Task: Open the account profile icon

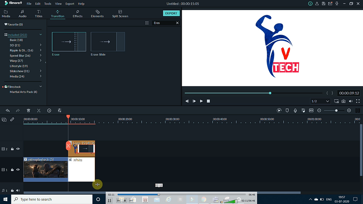Action: point(317,4)
